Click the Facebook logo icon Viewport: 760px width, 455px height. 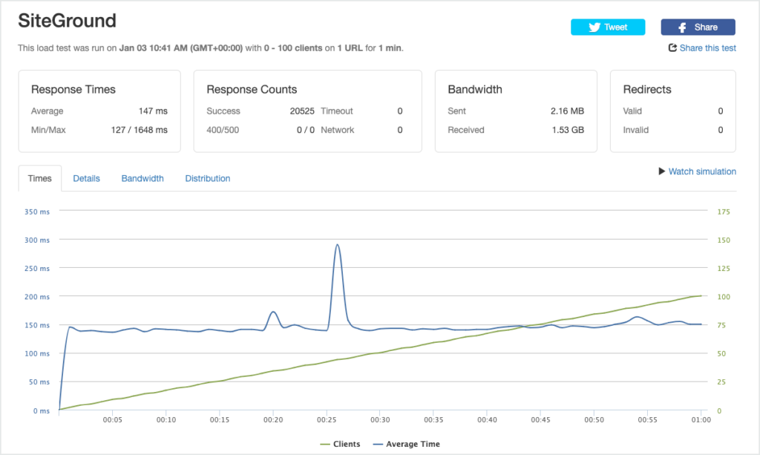683,27
